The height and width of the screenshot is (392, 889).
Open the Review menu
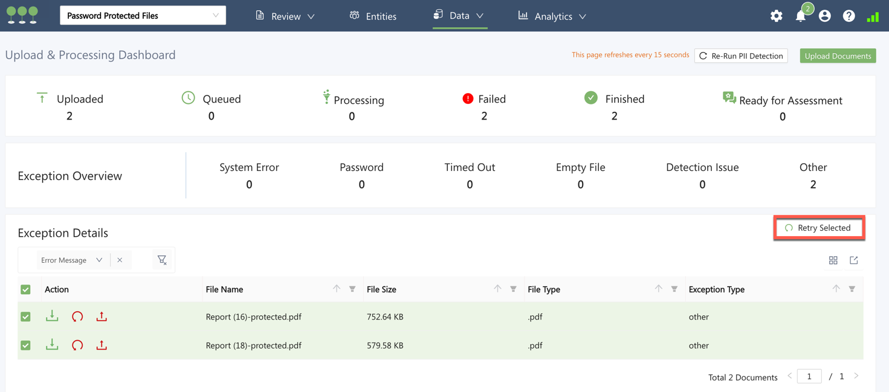point(285,16)
